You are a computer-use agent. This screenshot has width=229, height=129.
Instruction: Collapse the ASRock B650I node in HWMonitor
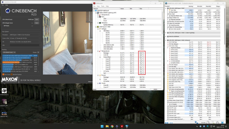coord(96,13)
